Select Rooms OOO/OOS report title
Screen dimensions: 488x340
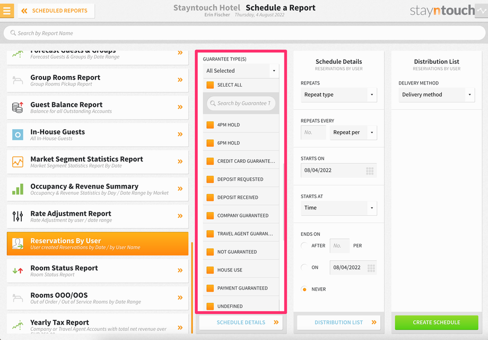(59, 295)
